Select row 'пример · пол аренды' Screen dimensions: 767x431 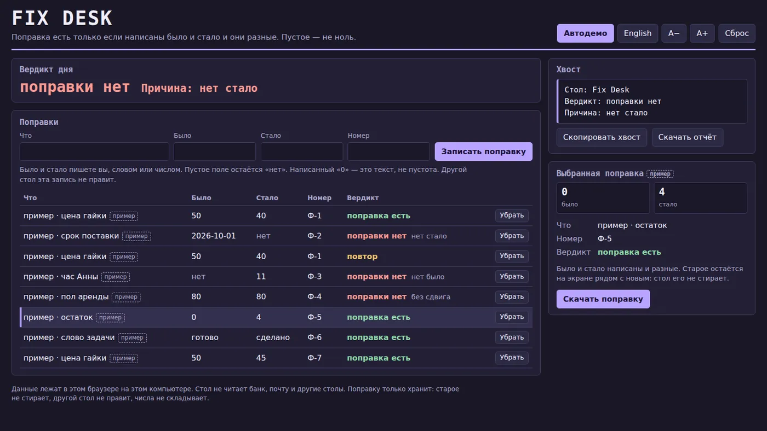[276, 297]
